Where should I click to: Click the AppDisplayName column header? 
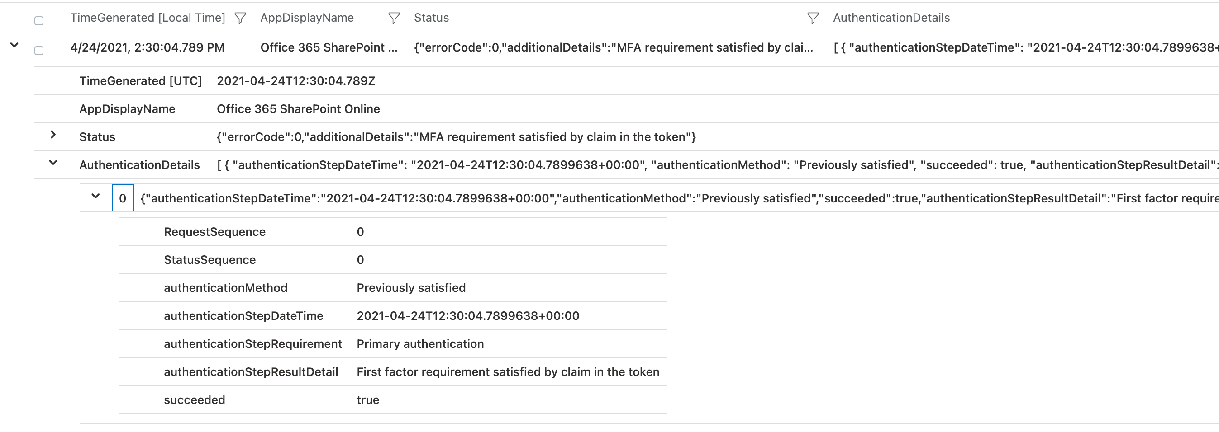click(x=307, y=18)
